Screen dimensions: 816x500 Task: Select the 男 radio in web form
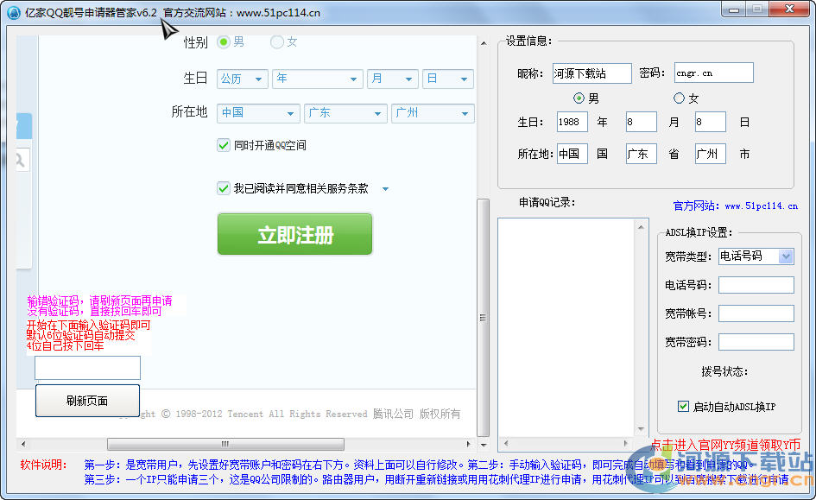point(224,41)
